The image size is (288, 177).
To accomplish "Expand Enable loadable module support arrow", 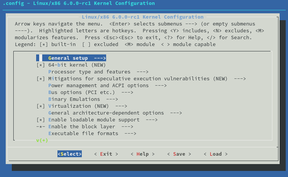I will [x=151, y=120].
